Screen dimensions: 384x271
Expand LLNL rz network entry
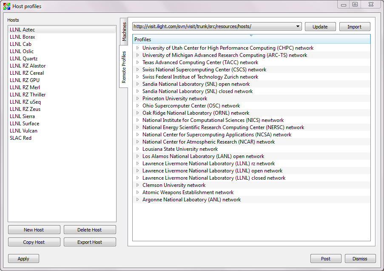click(x=138, y=164)
